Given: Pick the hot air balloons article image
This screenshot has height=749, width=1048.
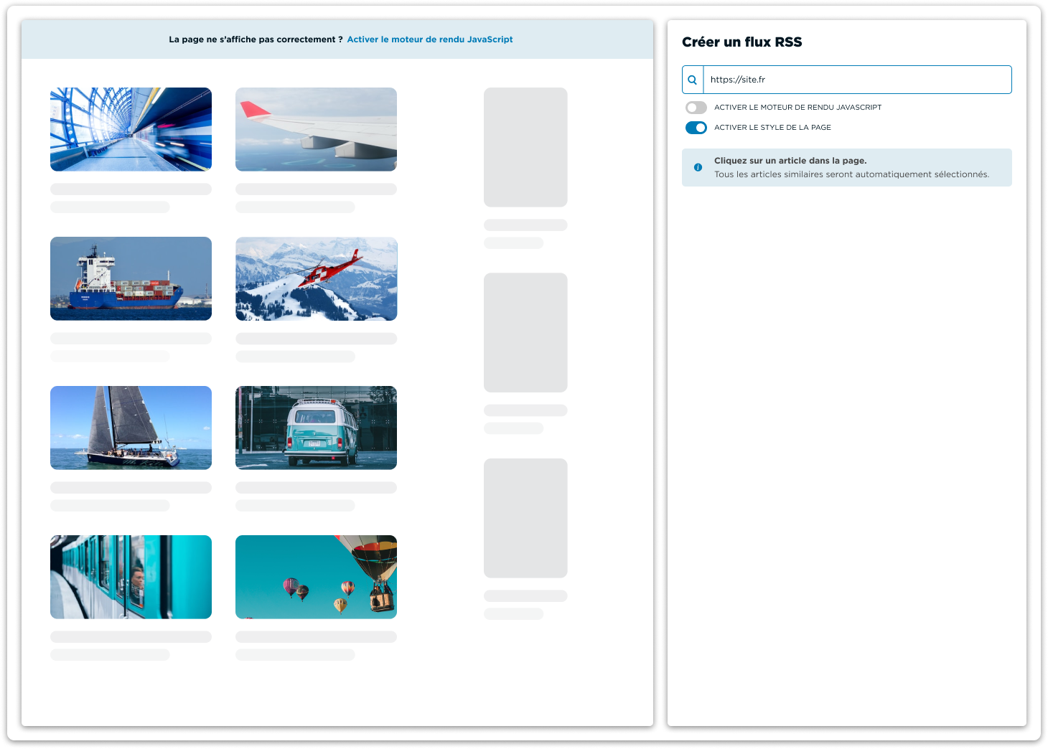Looking at the screenshot, I should [x=316, y=577].
